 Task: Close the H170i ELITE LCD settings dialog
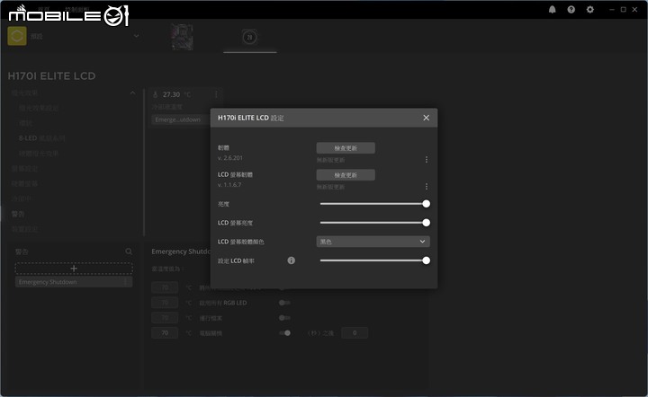click(426, 118)
